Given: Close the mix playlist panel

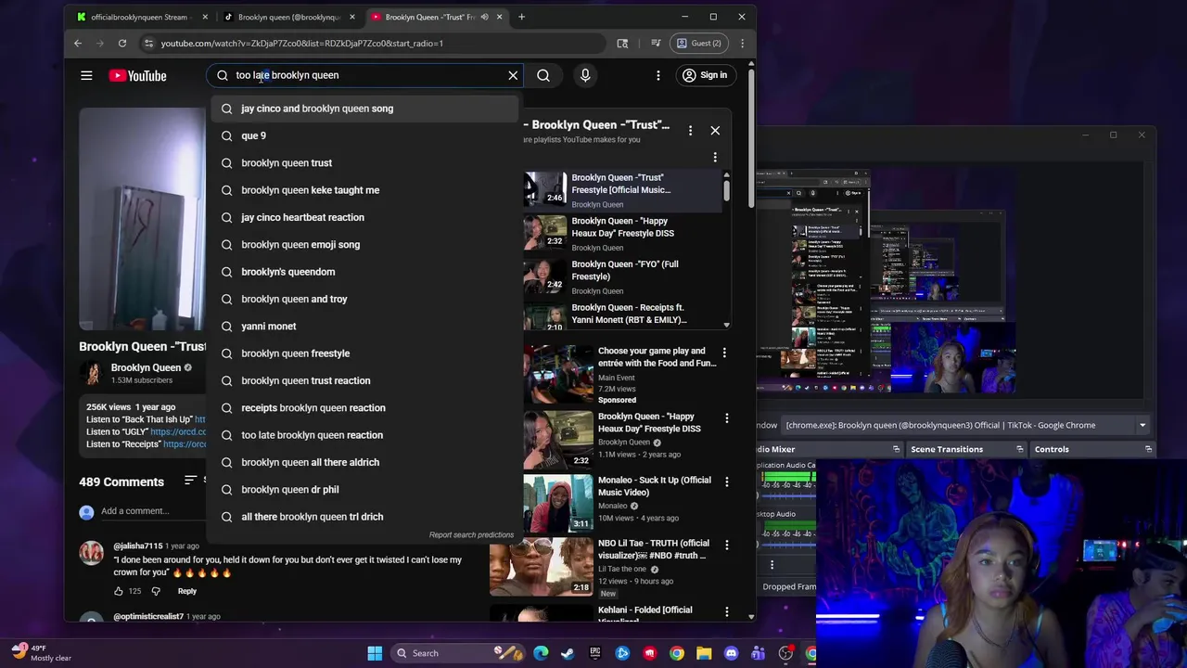Looking at the screenshot, I should [715, 131].
